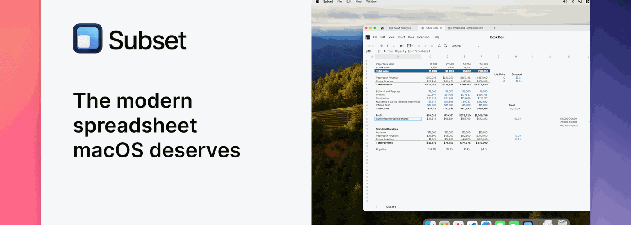Screen dimensions: 631x225
Task: Click the Subset logo in banner
Action: 87,38
